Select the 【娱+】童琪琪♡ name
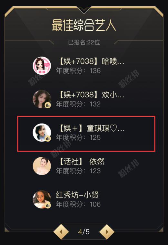This screenshot has height=245, width=168. 91,128
